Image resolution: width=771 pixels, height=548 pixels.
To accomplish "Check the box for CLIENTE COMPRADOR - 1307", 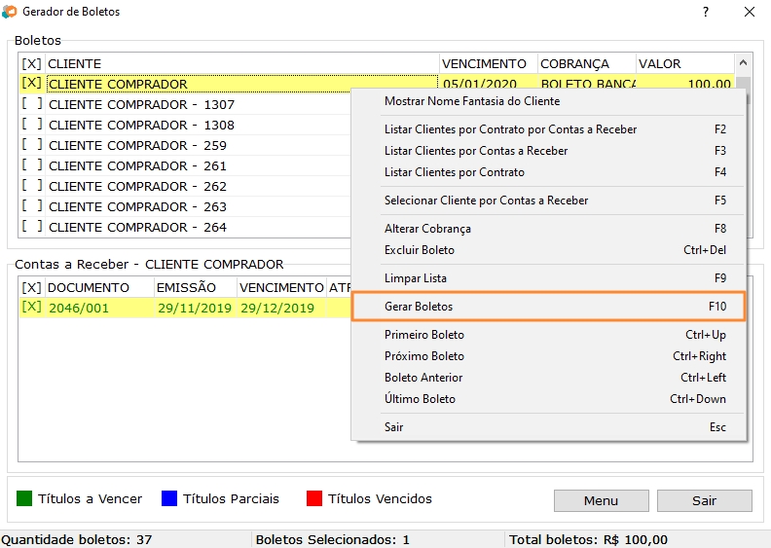I will click(x=31, y=104).
